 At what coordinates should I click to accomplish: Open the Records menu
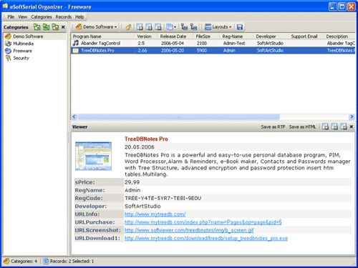64,17
